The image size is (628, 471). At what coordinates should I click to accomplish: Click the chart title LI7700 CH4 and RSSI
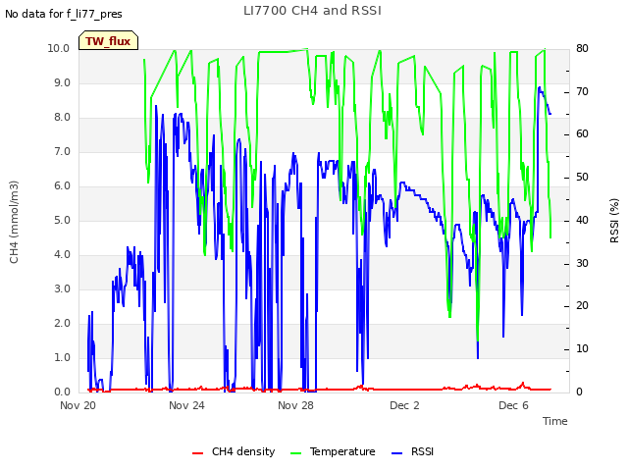[x=312, y=11]
